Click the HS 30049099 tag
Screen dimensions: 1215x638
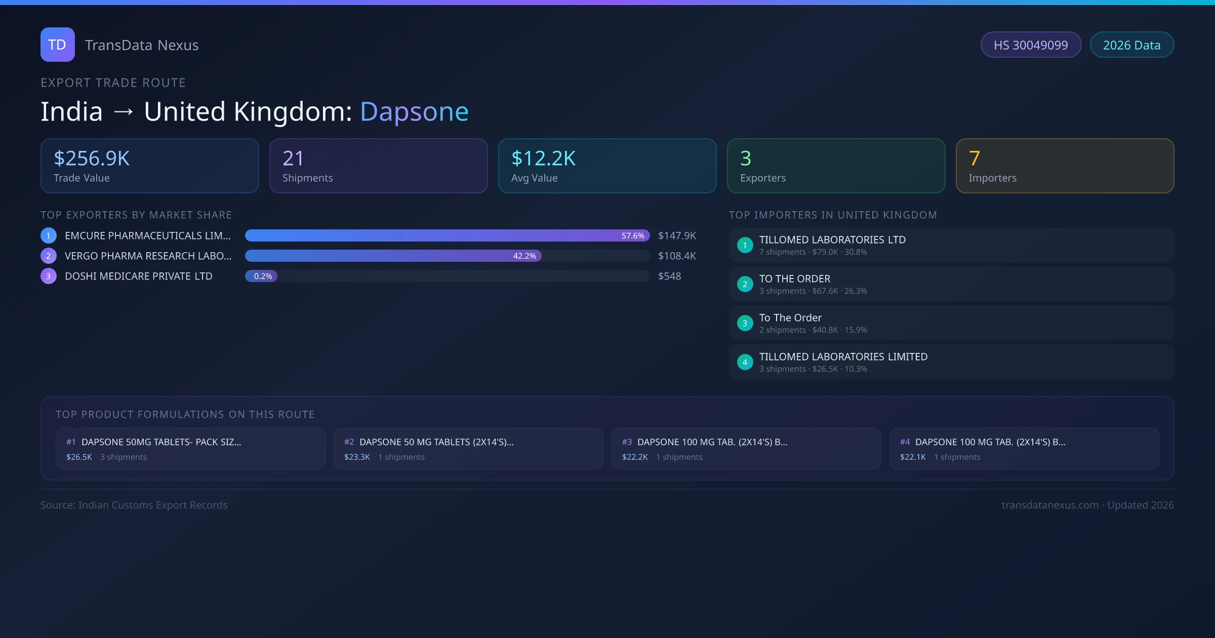(1031, 45)
